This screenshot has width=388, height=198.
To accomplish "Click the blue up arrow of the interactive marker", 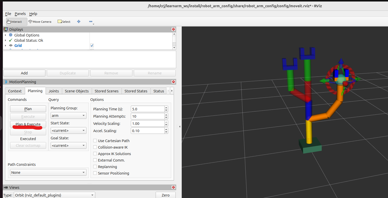I will (x=341, y=62).
